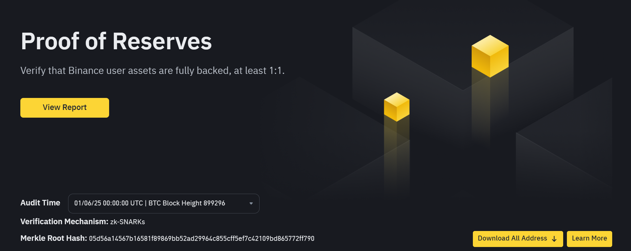Click the Merkle Root Hash label
Viewport: 631px width, 251px height.
[54, 238]
